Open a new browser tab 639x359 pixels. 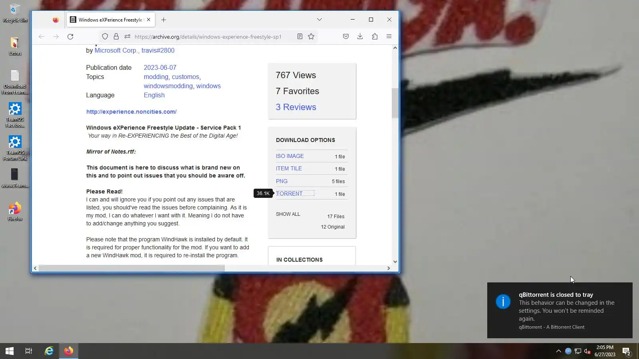click(x=164, y=20)
